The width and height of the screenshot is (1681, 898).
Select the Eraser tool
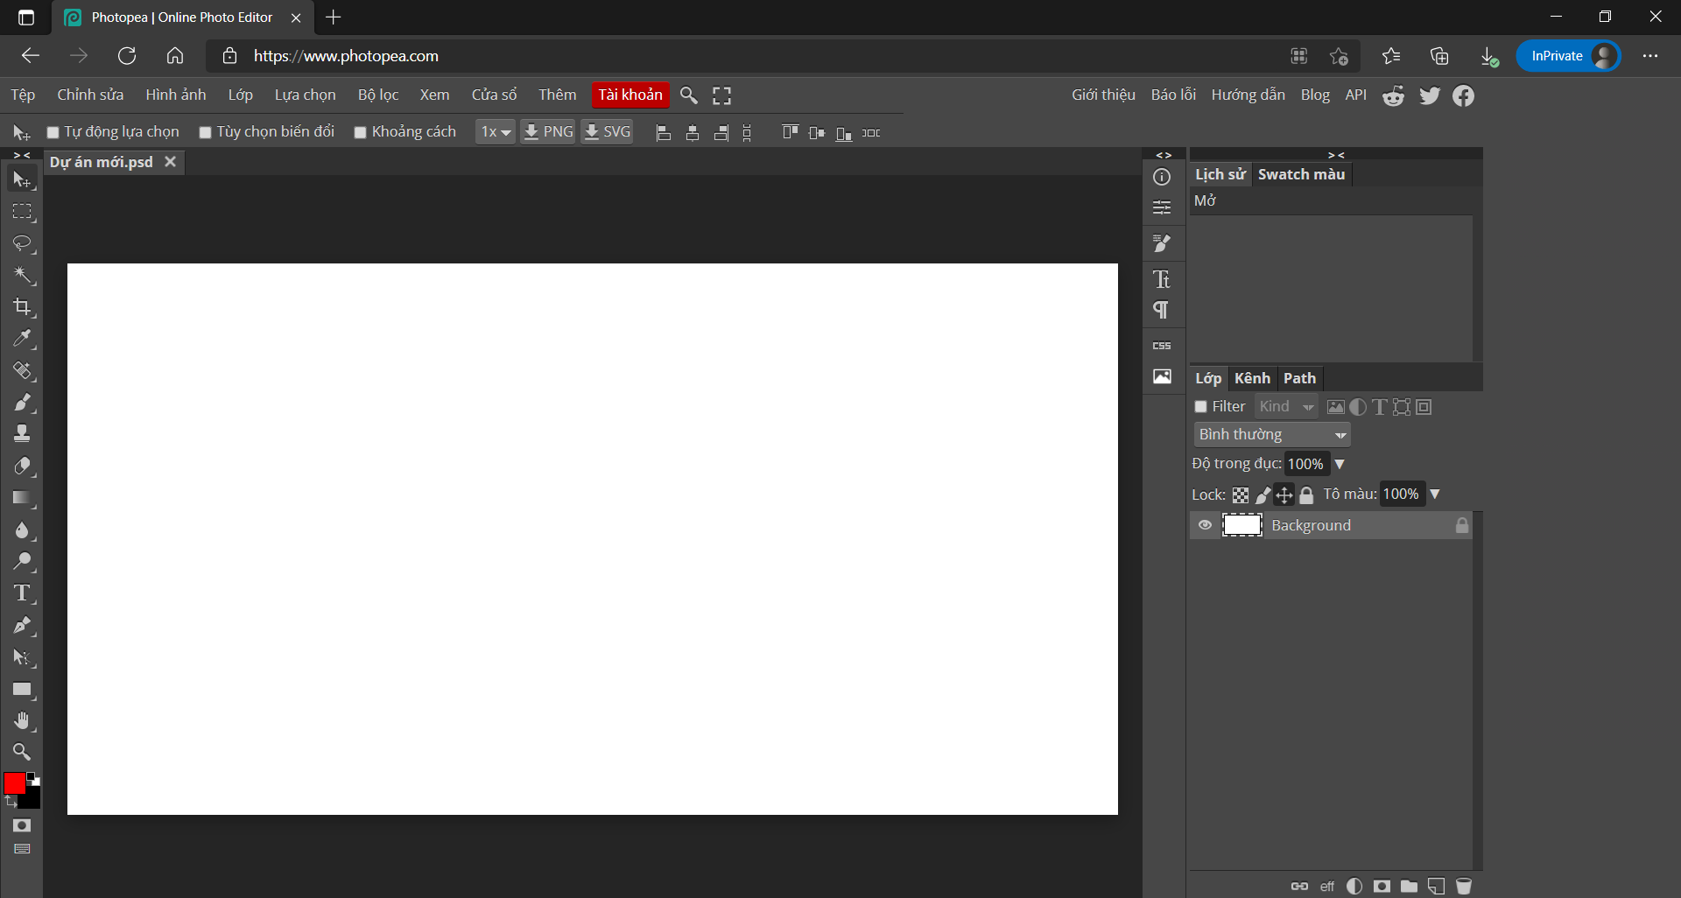[x=22, y=466]
